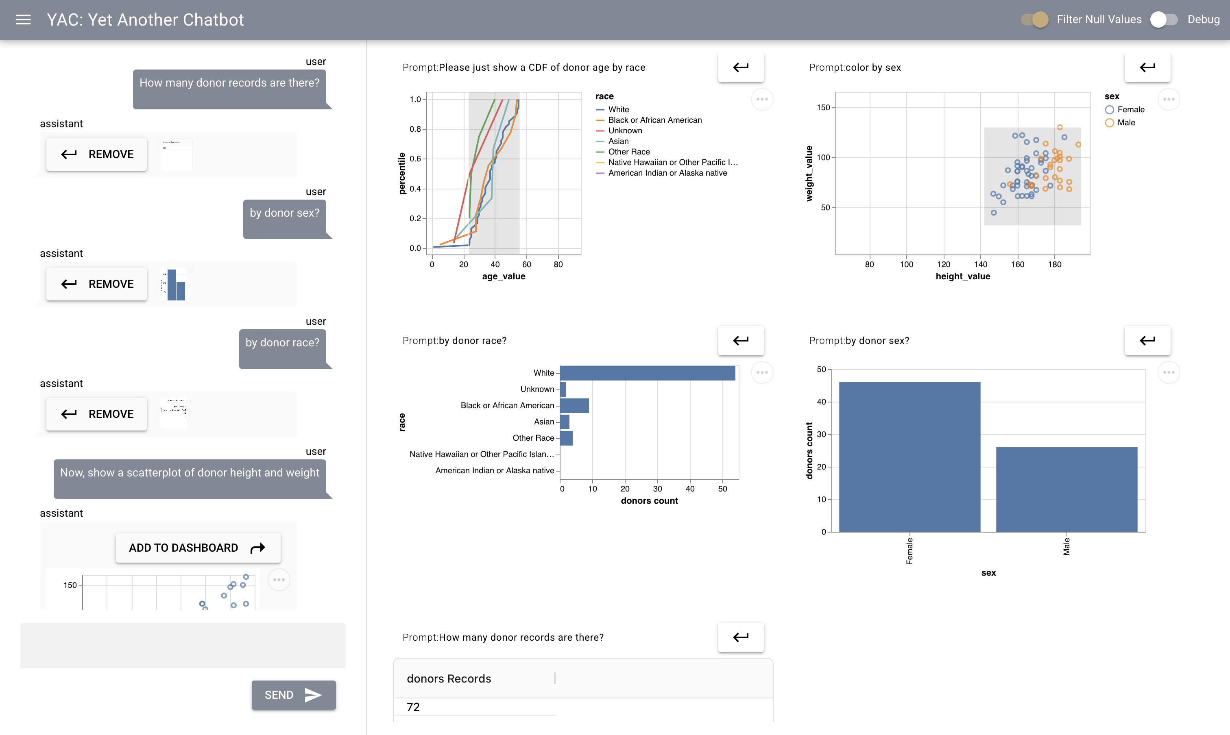Click return arrow on color by sex chart
1230x735 pixels.
pyautogui.click(x=1147, y=67)
